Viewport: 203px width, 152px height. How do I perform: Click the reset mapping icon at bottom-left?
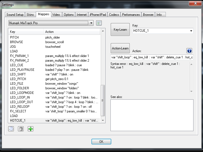click(11, 129)
